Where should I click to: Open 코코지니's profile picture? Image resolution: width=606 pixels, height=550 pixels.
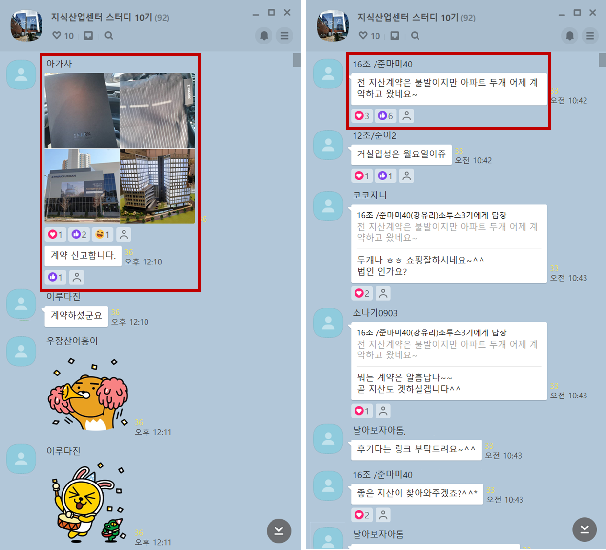click(x=328, y=205)
